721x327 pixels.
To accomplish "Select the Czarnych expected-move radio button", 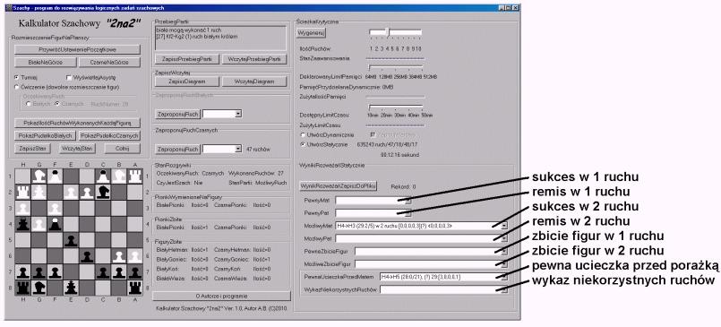I will (57, 104).
